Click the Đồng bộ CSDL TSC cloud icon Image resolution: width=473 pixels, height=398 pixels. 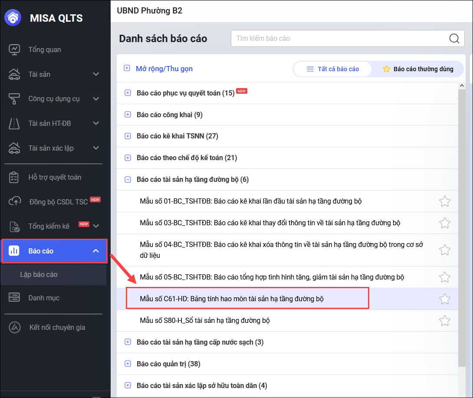[x=14, y=201]
